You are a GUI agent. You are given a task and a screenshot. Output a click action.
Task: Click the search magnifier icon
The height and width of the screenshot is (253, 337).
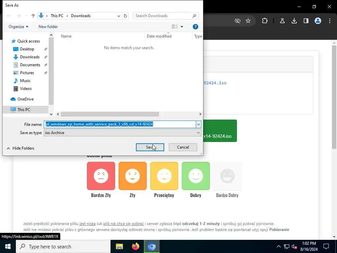[x=194, y=16]
